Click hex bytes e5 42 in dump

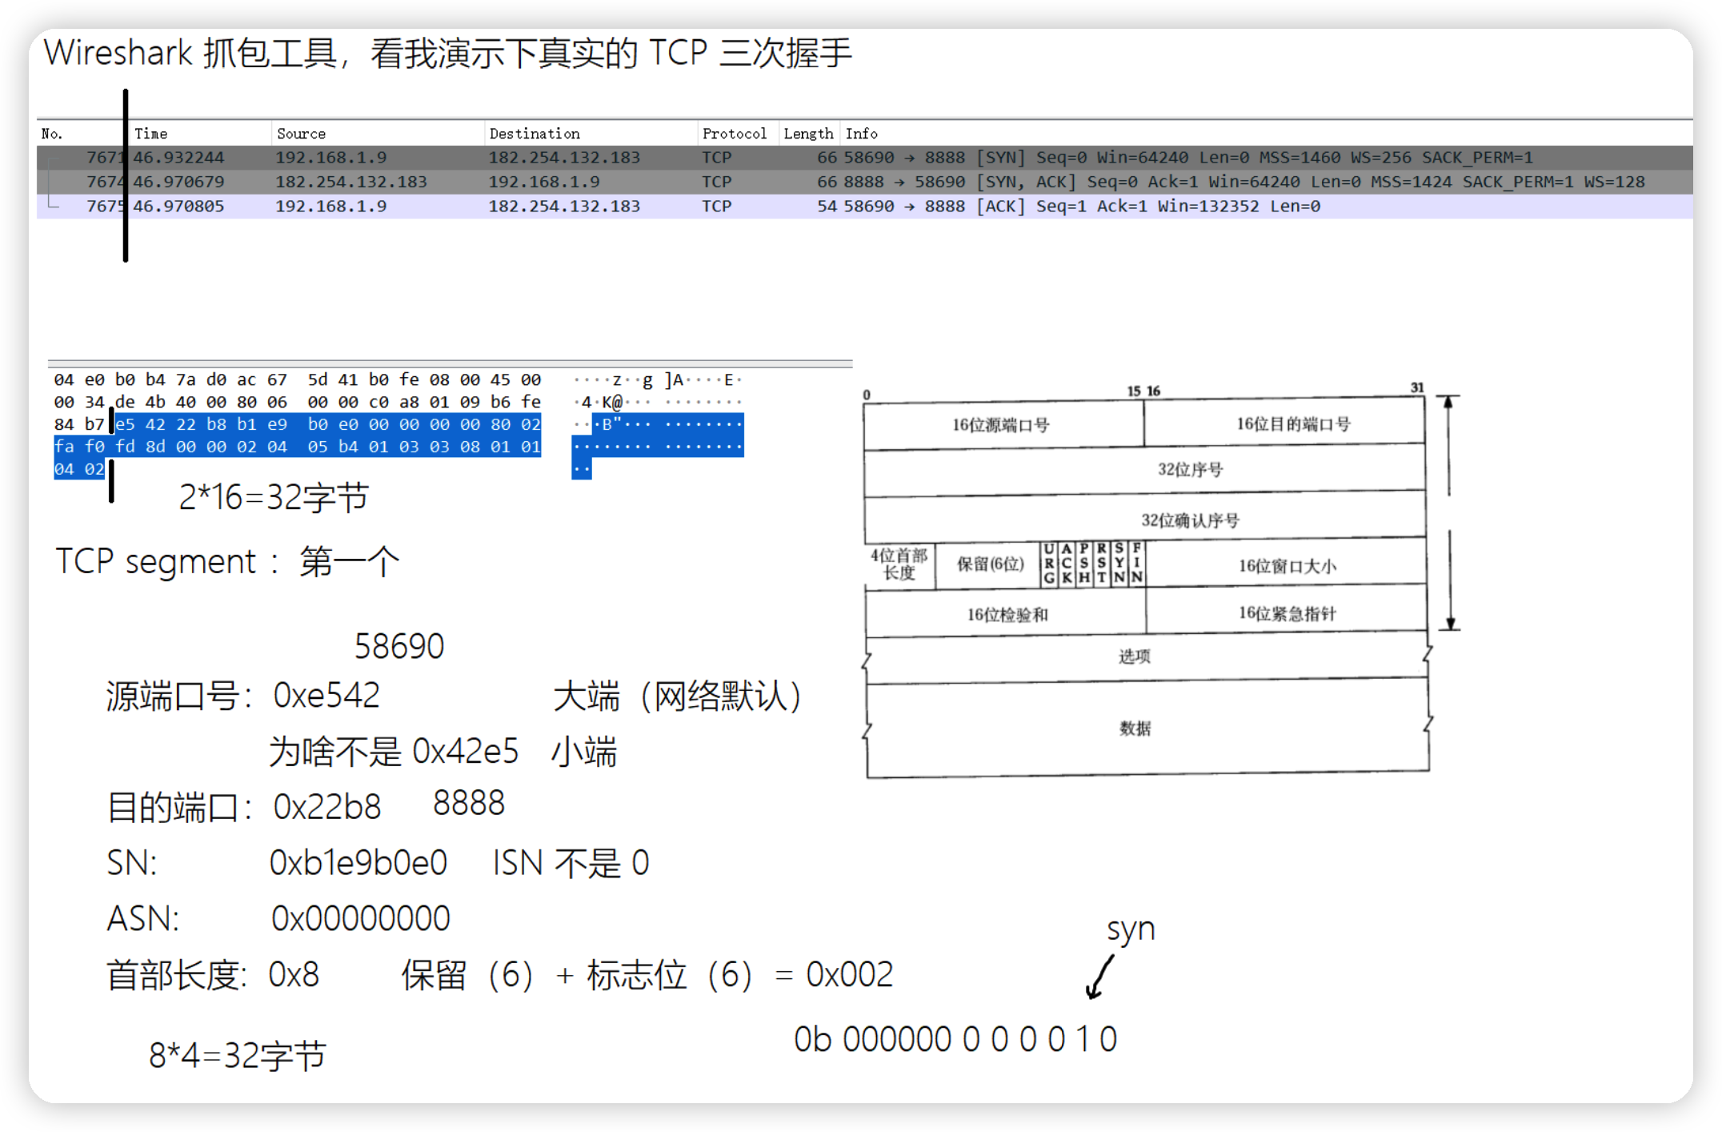[x=140, y=424]
